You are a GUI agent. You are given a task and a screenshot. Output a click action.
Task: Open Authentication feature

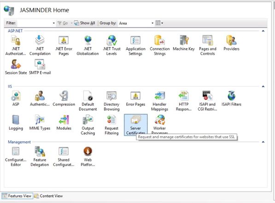click(x=40, y=99)
